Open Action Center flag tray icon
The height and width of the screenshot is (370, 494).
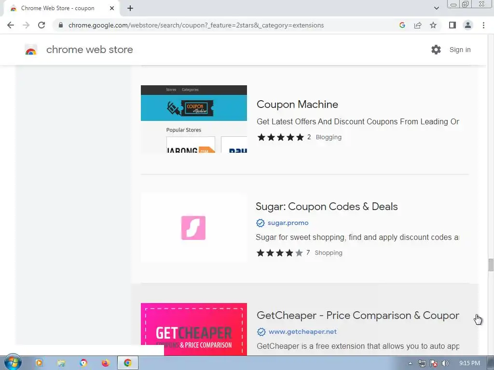[434, 363]
